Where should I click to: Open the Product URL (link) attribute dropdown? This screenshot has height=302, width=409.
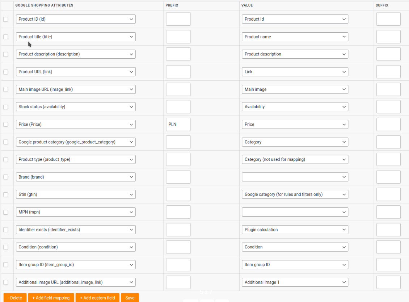[x=76, y=72]
